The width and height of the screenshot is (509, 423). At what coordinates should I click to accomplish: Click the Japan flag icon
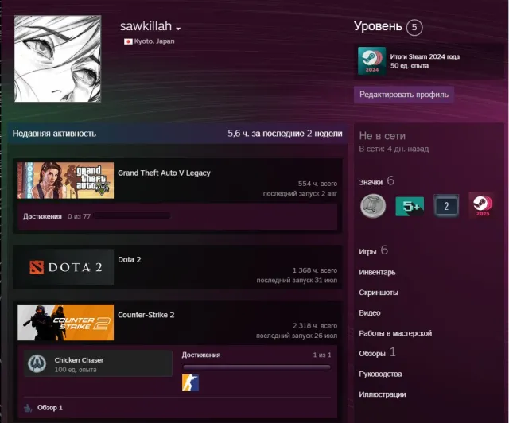pos(128,41)
